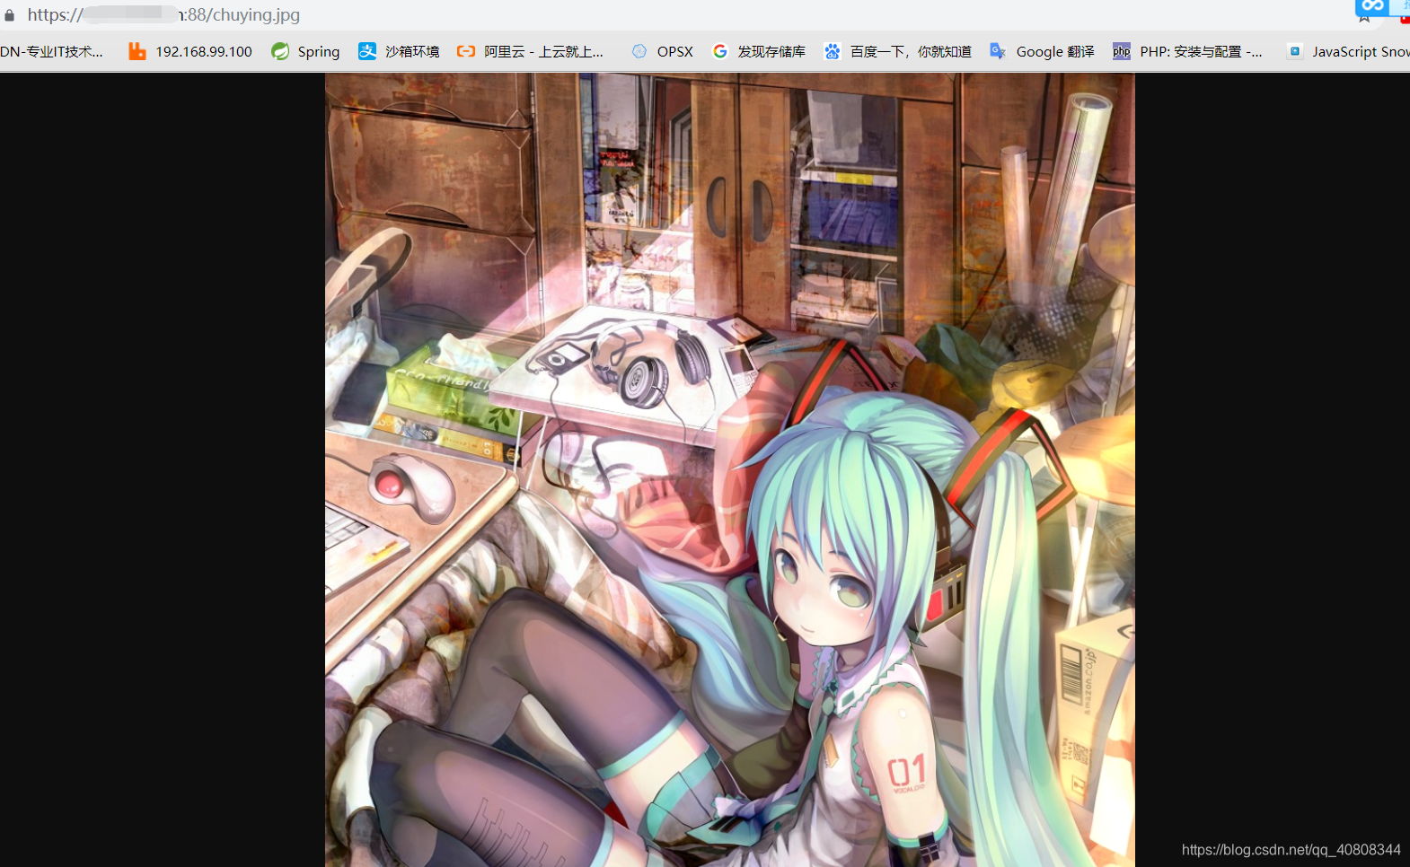Click the URL ending in chuying.jpg
The width and height of the screenshot is (1410, 867).
click(x=163, y=15)
